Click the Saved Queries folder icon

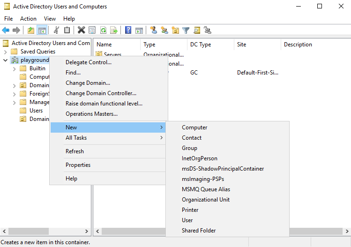[x=14, y=52]
